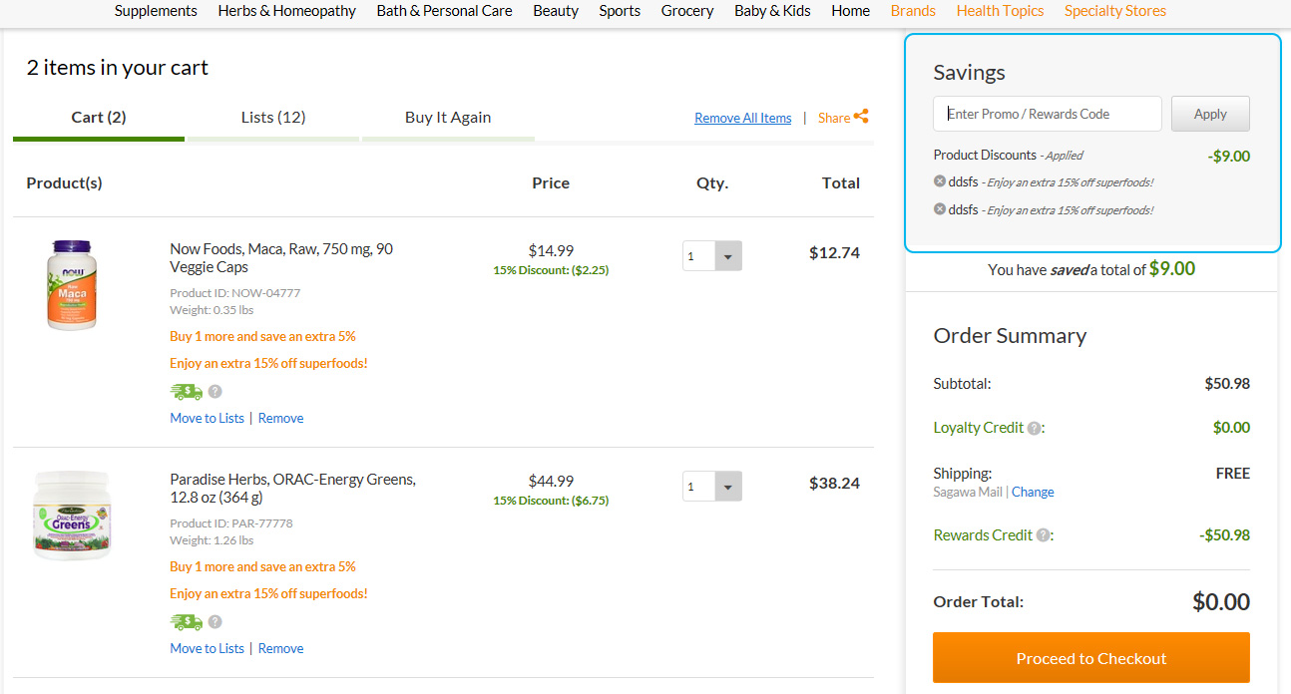The image size is (1291, 694).
Task: Click the Maca price "$14.99"
Action: pyautogui.click(x=551, y=251)
